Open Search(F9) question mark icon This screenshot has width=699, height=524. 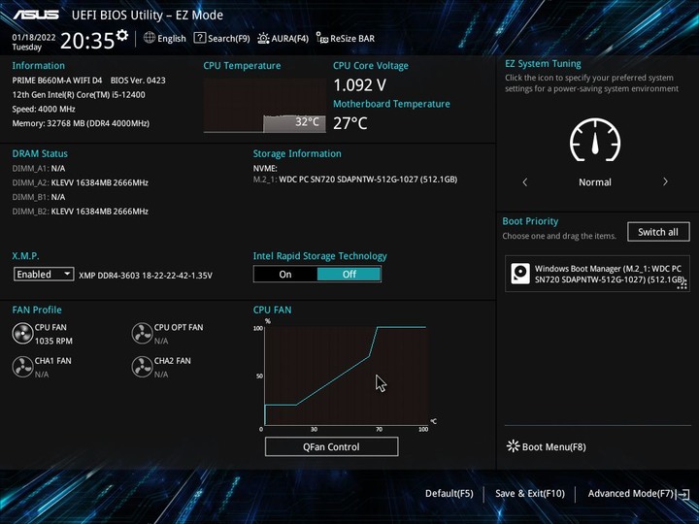click(200, 38)
